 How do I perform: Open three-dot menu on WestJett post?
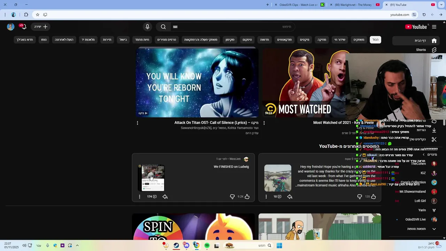pos(139,197)
